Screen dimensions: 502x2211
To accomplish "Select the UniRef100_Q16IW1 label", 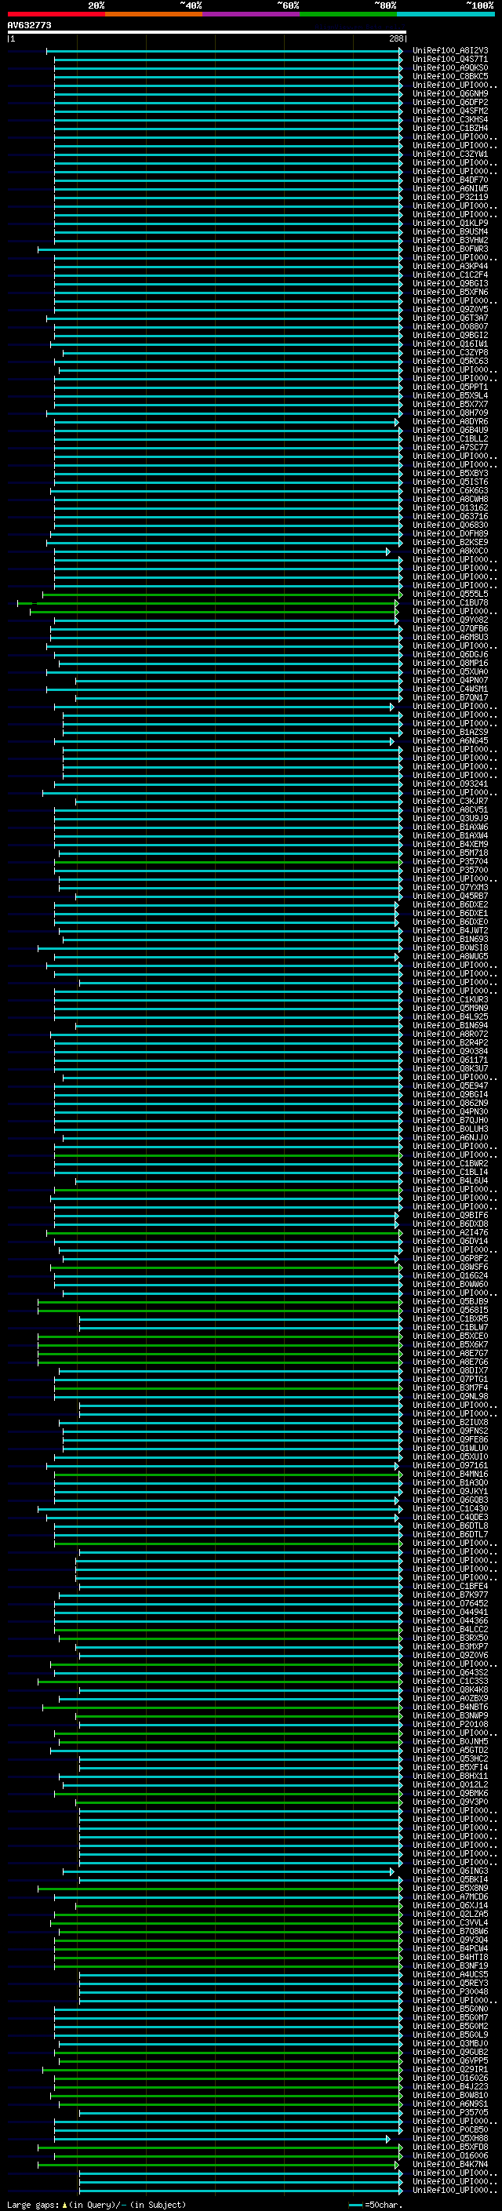I will pyautogui.click(x=450, y=344).
